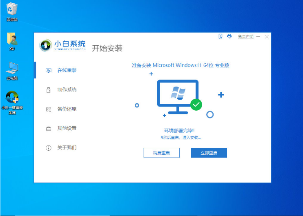Open the 免责声明 disclaimer link
Screen dimensions: 303x216
(x=245, y=36)
